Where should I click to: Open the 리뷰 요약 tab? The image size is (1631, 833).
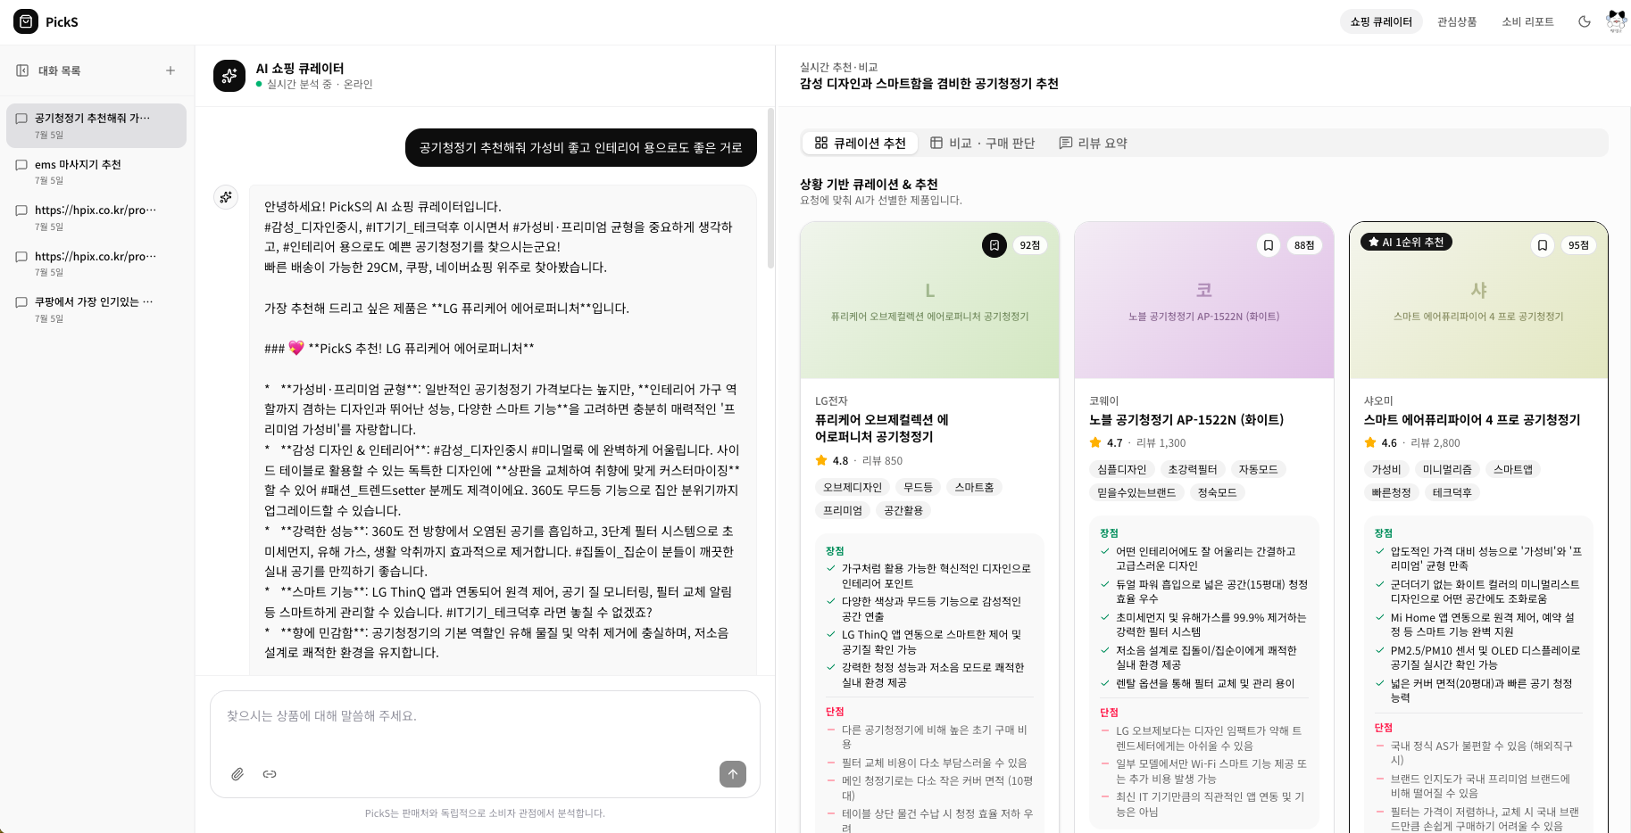pos(1094,143)
